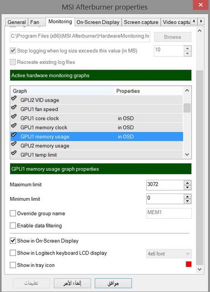Uncheck Show in On-Screen Display
This screenshot has height=292, width=210.
click(x=13, y=241)
